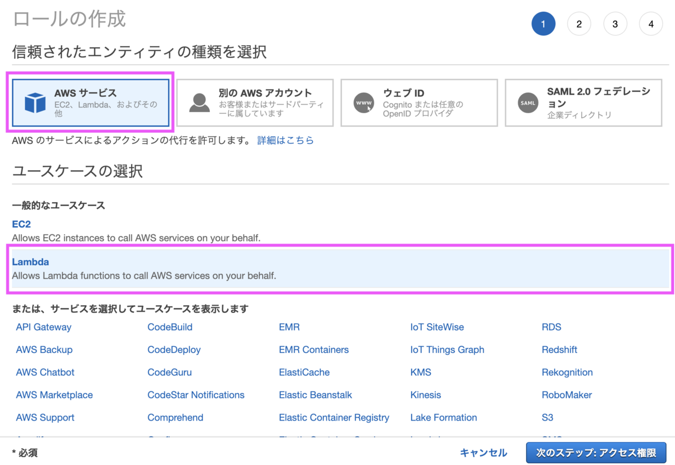The width and height of the screenshot is (675, 465).
Task: Open the AWS Chatbot service link
Action: click(x=45, y=372)
